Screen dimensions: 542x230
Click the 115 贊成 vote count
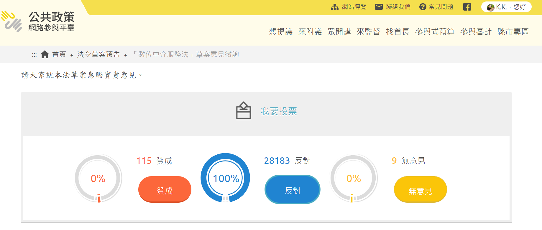pyautogui.click(x=154, y=161)
